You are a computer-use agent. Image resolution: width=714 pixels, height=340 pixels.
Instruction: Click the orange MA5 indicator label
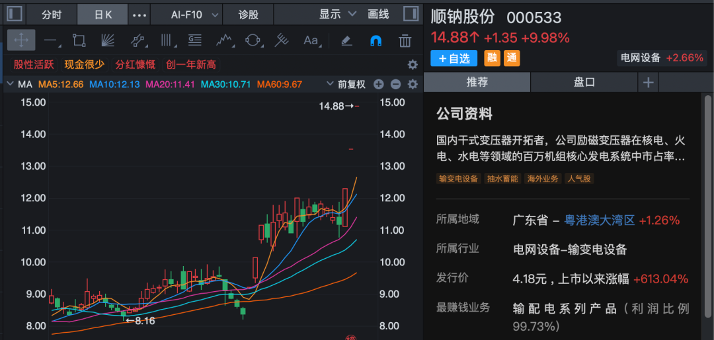(60, 85)
